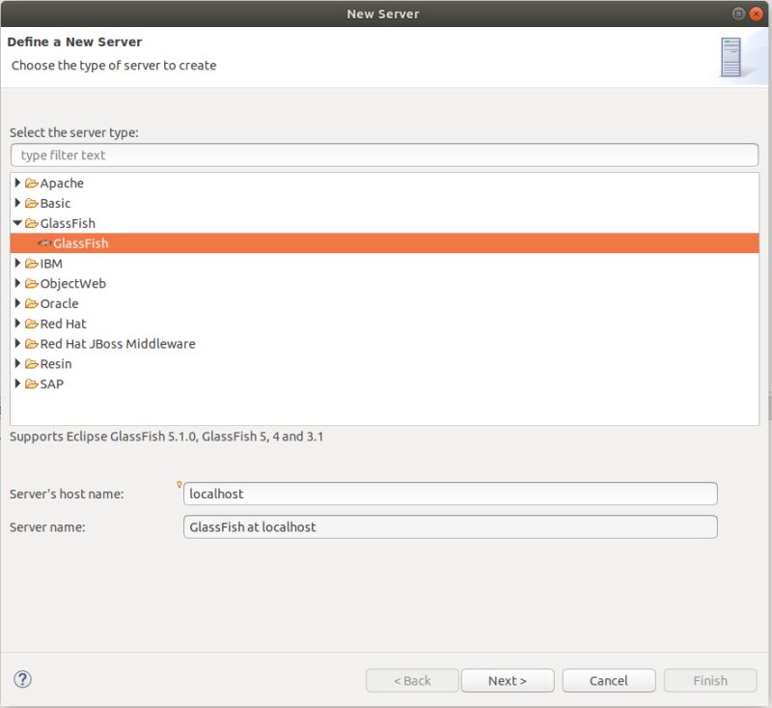Image resolution: width=772 pixels, height=708 pixels.
Task: Click the disabled < Back button
Action: click(412, 680)
